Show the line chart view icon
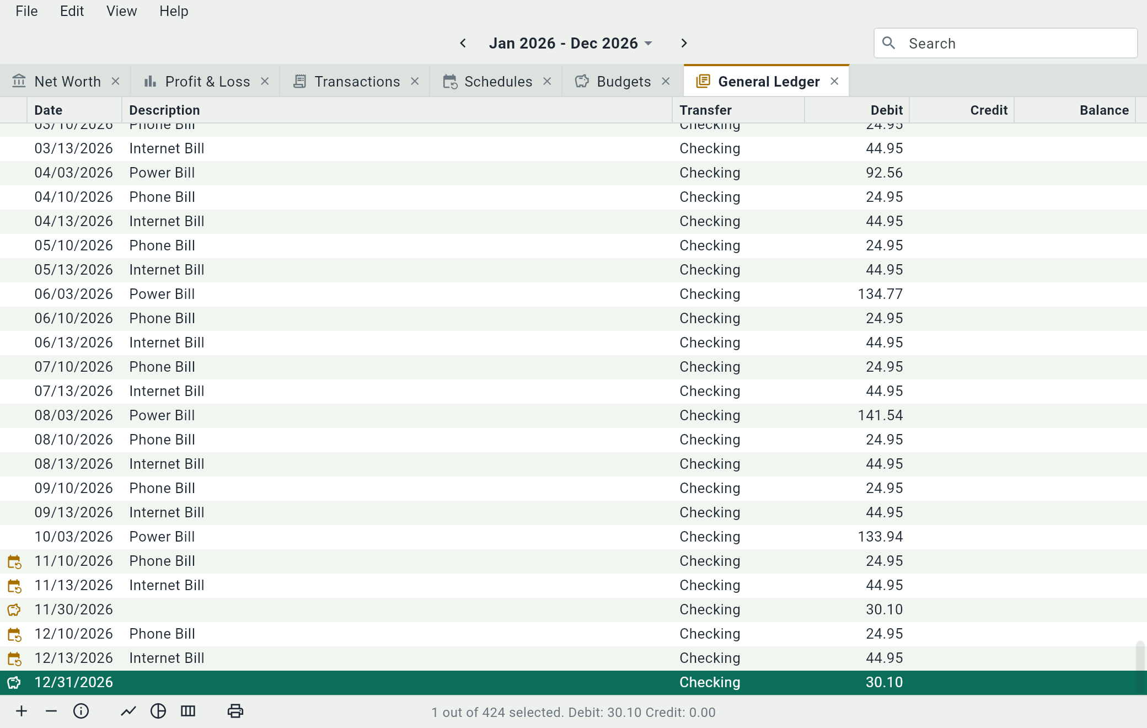This screenshot has height=728, width=1147. click(128, 711)
